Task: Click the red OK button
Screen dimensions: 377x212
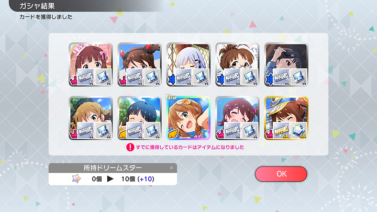Action: [x=281, y=174]
